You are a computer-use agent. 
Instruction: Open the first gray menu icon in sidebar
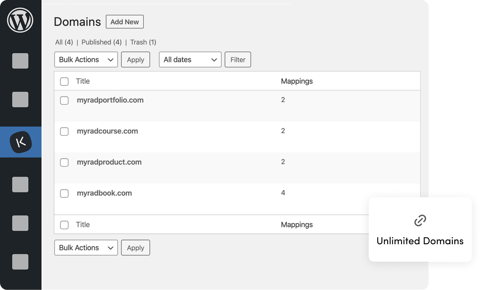click(x=20, y=61)
